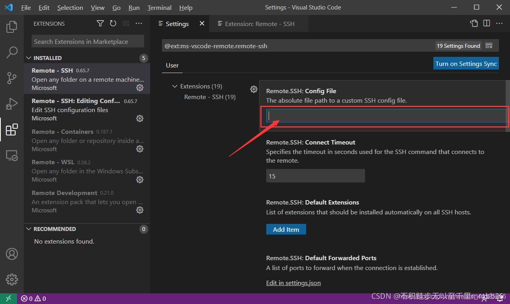Close the Settings tab
Viewport: 510px width, 304px height.
coord(202,24)
